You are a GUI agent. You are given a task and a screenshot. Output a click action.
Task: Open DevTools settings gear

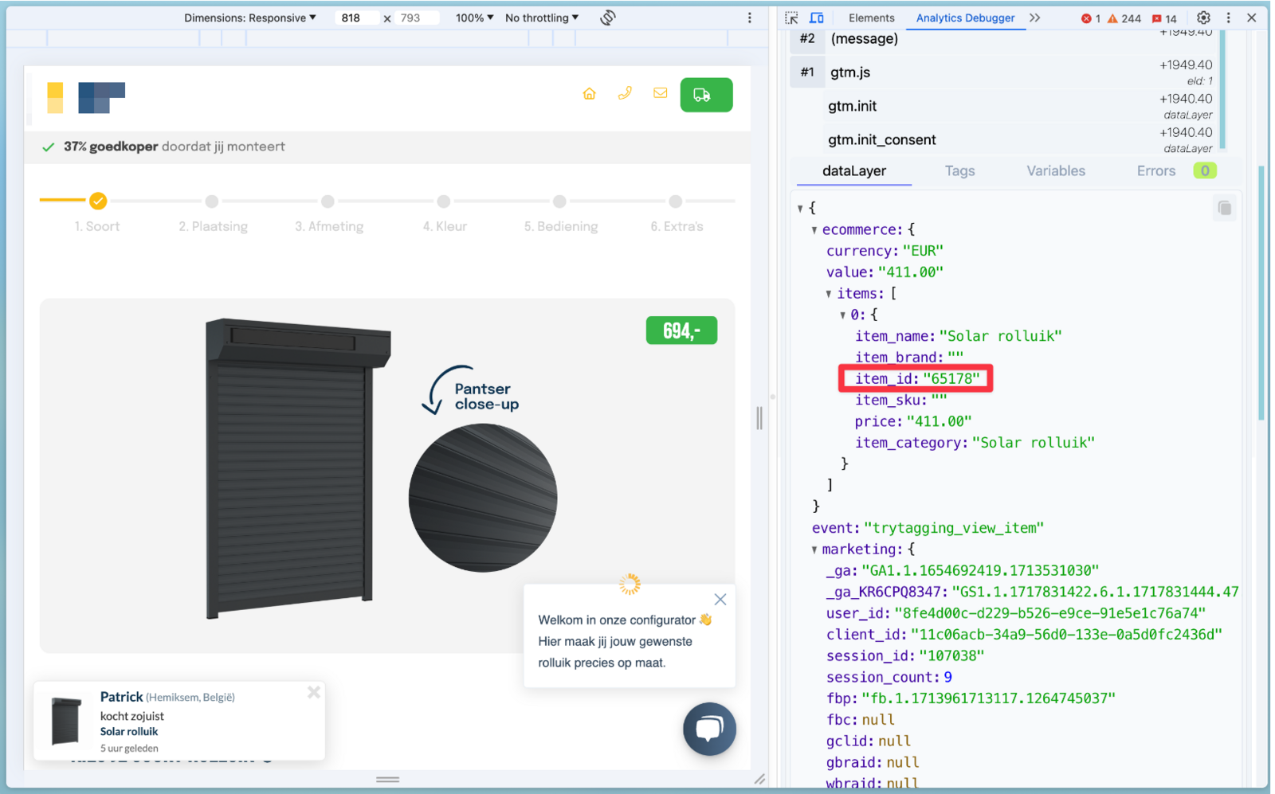pyautogui.click(x=1203, y=18)
